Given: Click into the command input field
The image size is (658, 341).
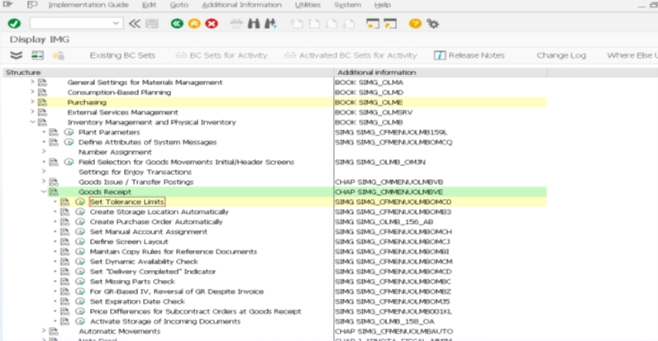Looking at the screenshot, I should tap(71, 23).
